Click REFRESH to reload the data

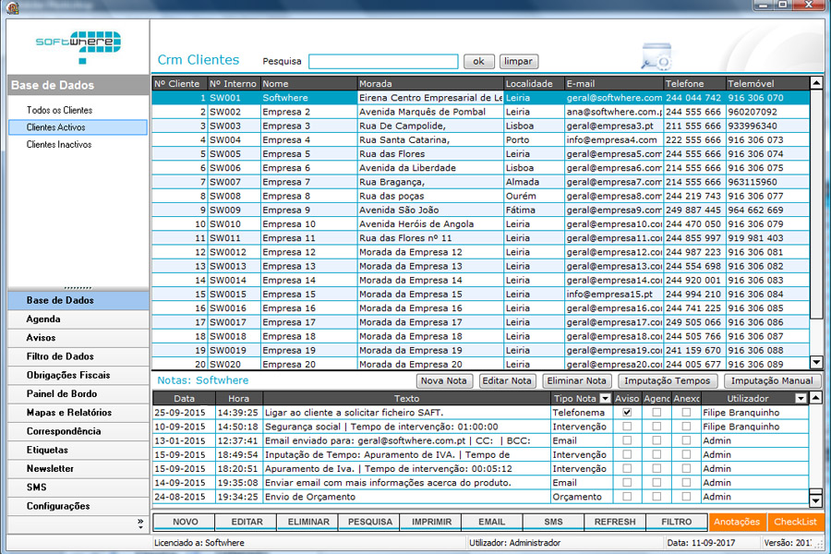pyautogui.click(x=617, y=522)
